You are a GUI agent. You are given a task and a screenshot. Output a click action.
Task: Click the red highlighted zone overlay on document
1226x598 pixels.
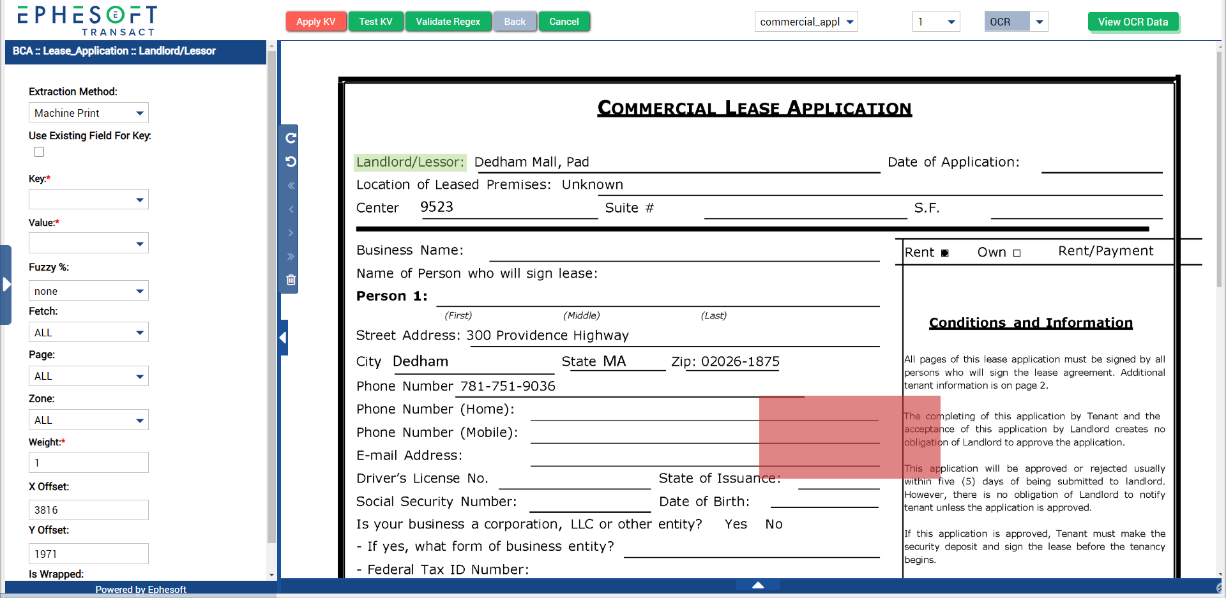click(x=849, y=437)
